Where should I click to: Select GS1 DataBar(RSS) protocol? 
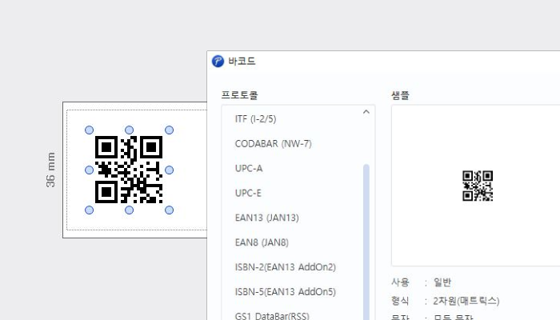[x=272, y=316]
